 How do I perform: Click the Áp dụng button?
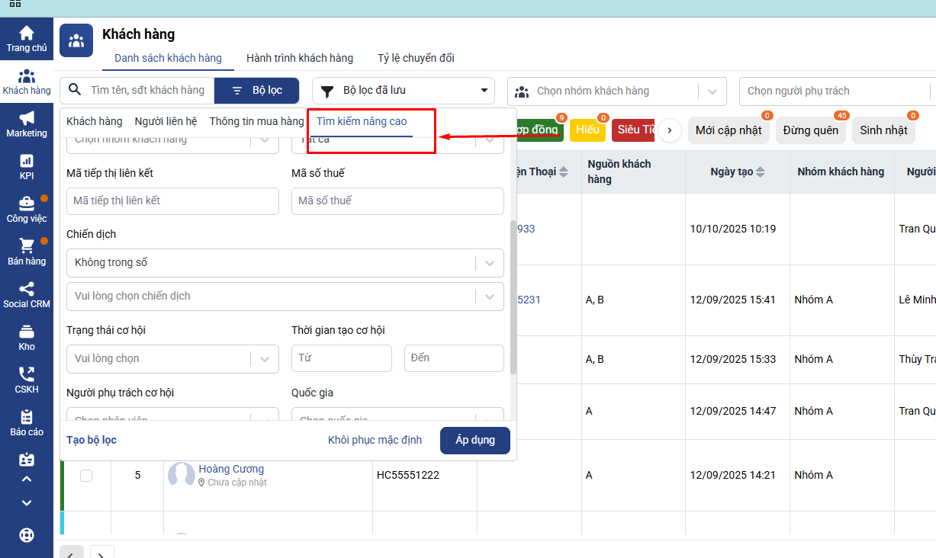tap(474, 440)
